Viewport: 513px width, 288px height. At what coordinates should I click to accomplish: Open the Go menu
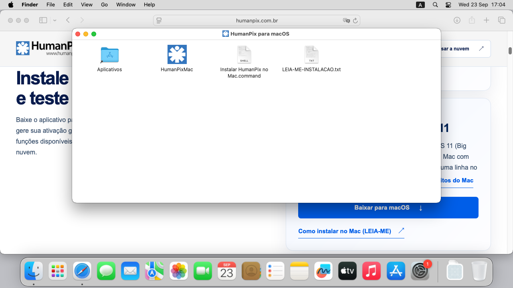click(x=105, y=5)
